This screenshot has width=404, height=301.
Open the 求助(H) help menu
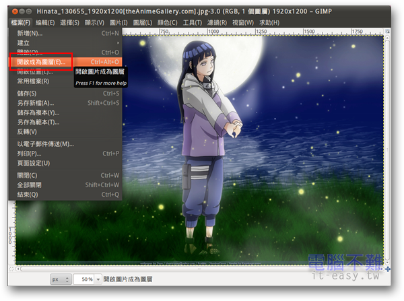269,22
